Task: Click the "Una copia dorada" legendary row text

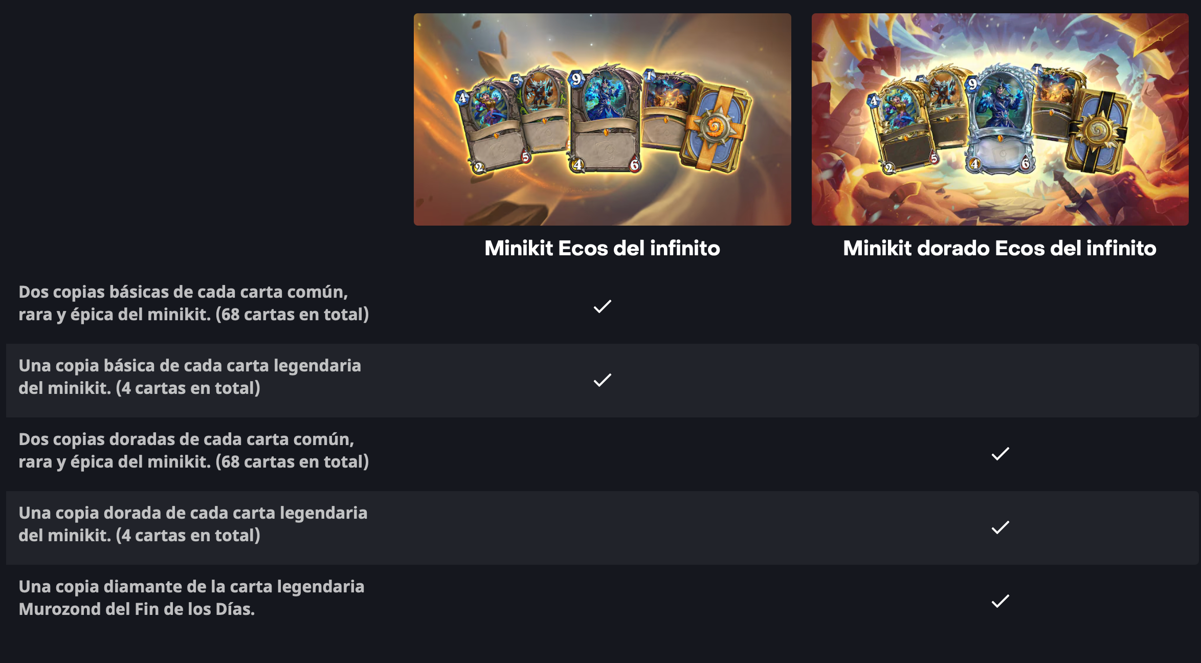Action: click(x=193, y=524)
